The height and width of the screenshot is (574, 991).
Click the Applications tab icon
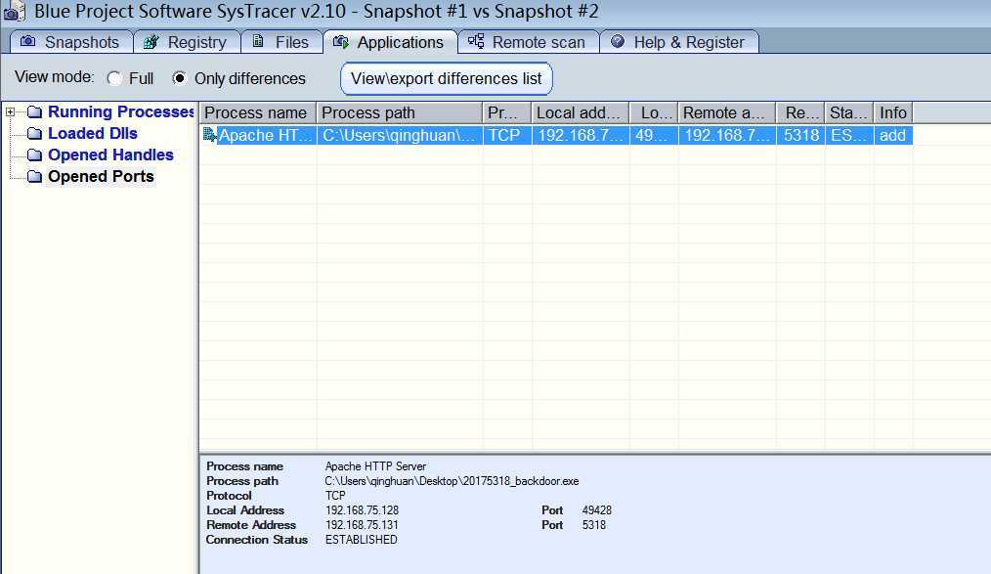coord(341,42)
